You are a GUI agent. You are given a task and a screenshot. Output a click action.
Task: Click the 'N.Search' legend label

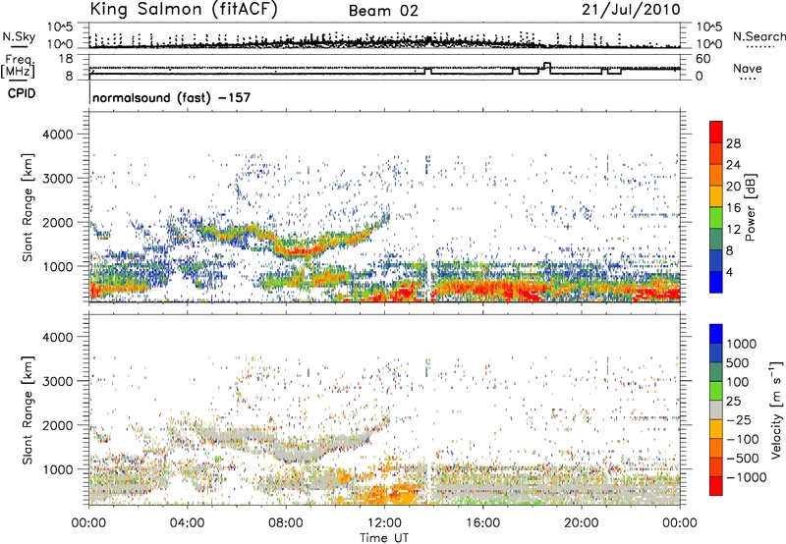point(758,36)
